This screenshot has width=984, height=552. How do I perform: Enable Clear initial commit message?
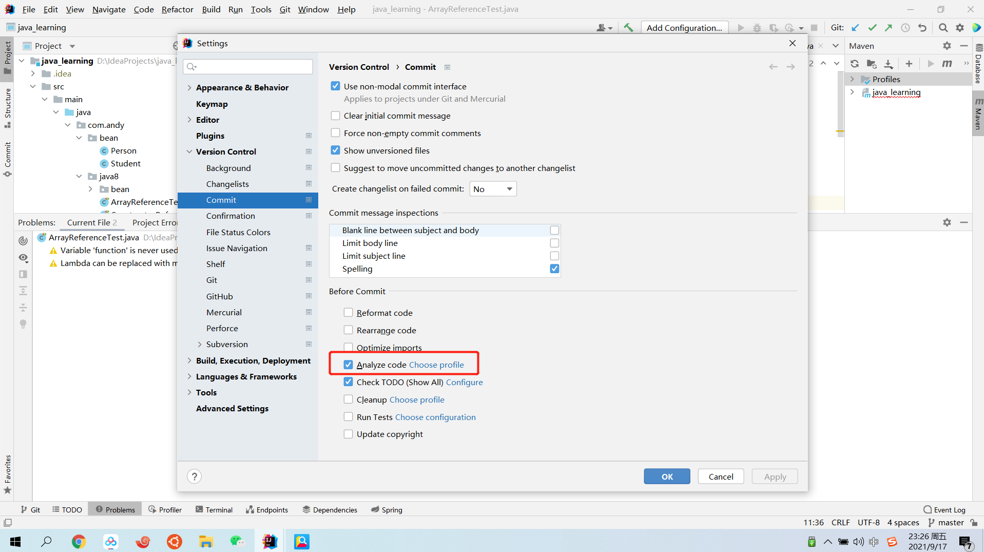(335, 116)
